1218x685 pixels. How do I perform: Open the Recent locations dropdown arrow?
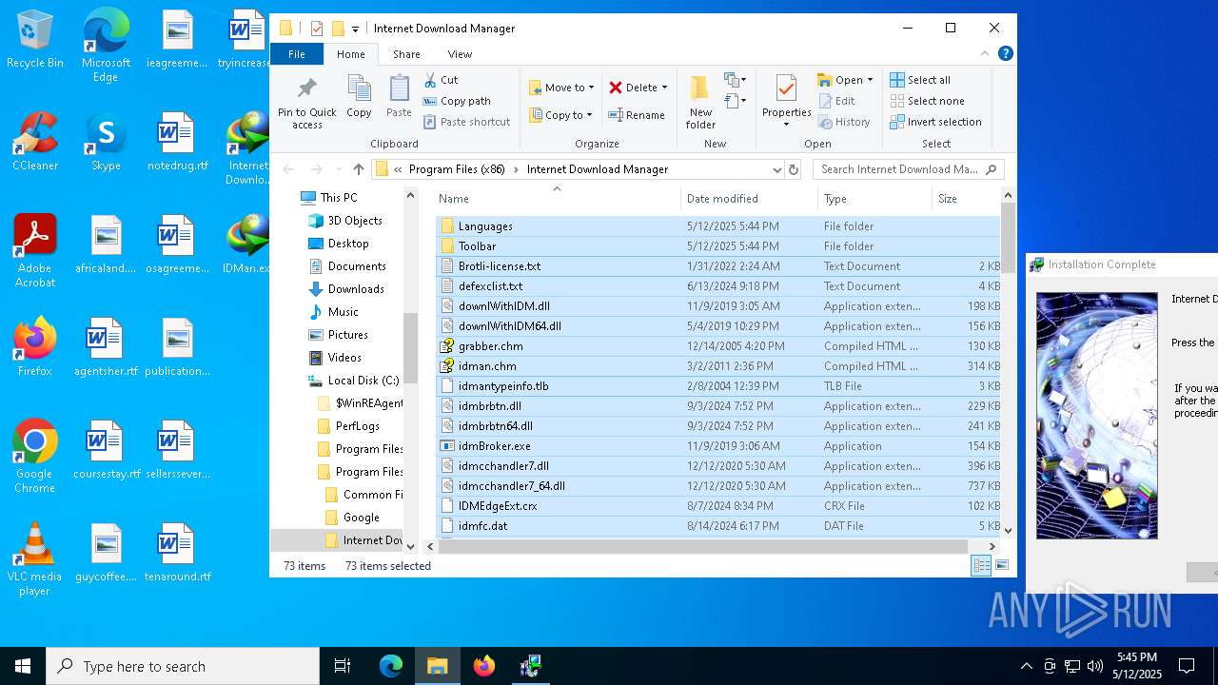[337, 169]
